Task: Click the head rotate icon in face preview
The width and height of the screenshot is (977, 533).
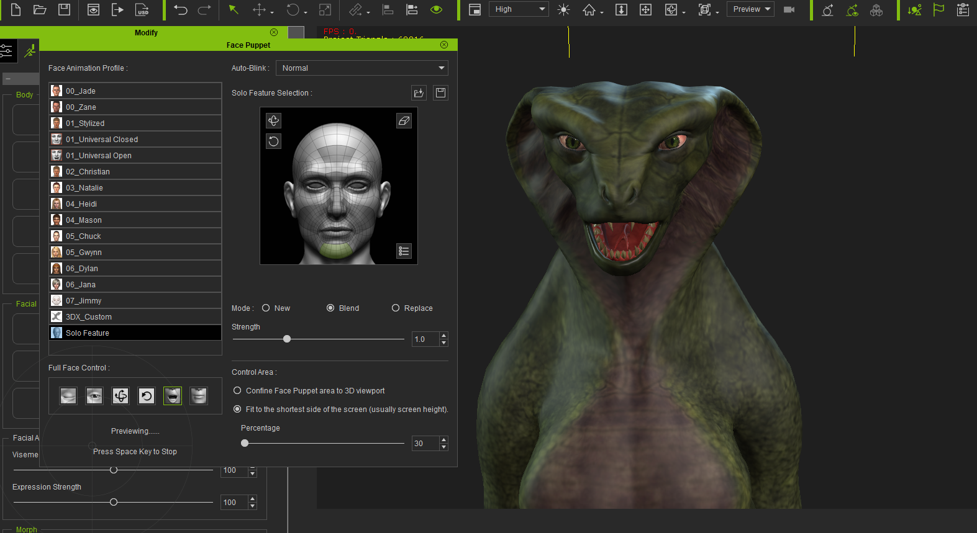Action: pos(273,120)
